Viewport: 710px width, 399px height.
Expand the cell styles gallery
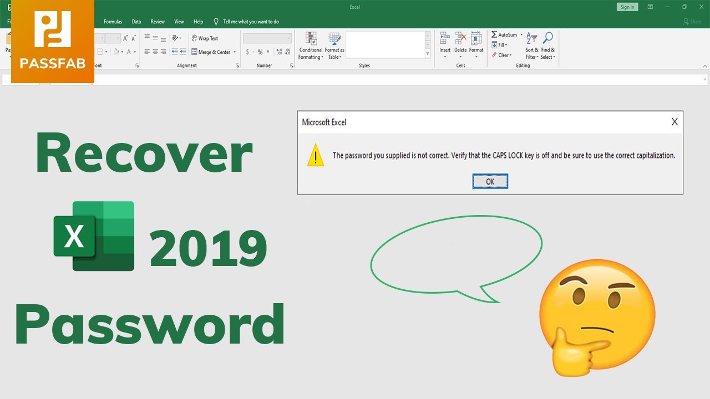428,54
